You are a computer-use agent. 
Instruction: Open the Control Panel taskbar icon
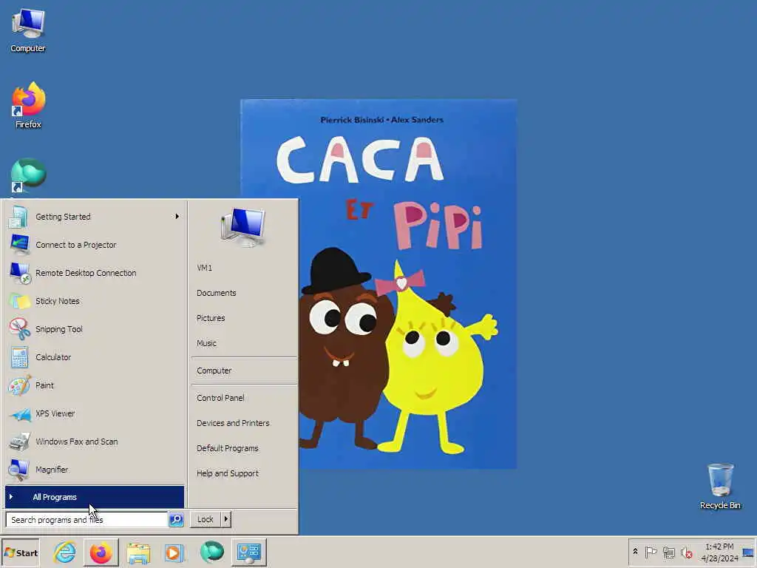(x=249, y=552)
